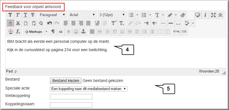Image resolution: width=229 pixels, height=110 pixels.
Task: Align text left
Action: tap(66, 23)
